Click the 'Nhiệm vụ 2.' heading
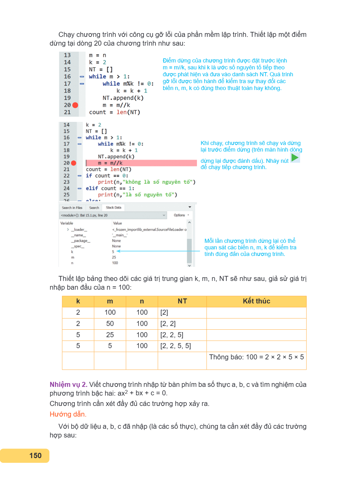The image size is (342, 480). 68,385
